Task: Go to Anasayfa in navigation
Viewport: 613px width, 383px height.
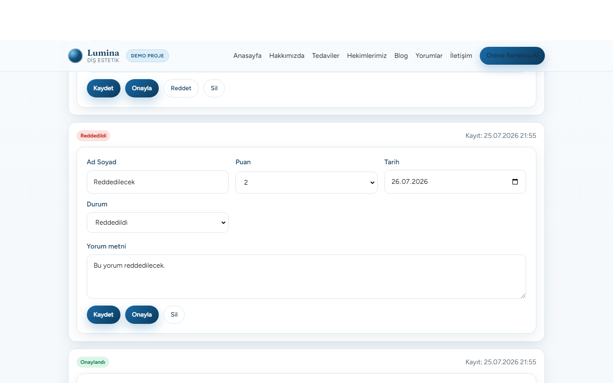Action: (x=247, y=56)
